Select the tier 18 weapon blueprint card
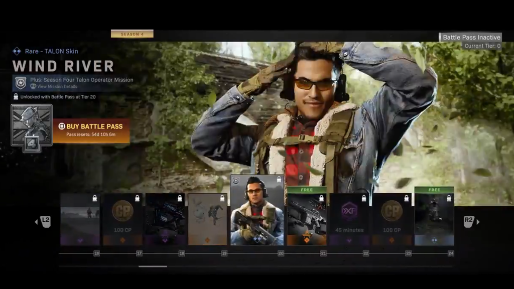This screenshot has width=514, height=289. point(165,219)
